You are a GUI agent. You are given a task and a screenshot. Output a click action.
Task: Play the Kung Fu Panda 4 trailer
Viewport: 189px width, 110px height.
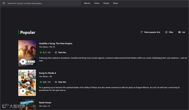coord(23,91)
